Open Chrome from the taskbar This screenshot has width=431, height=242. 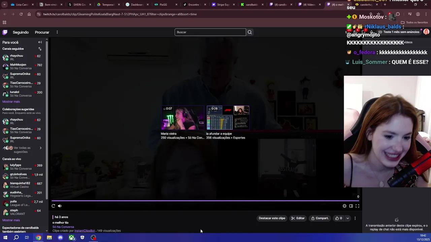pyautogui.click(x=38, y=238)
